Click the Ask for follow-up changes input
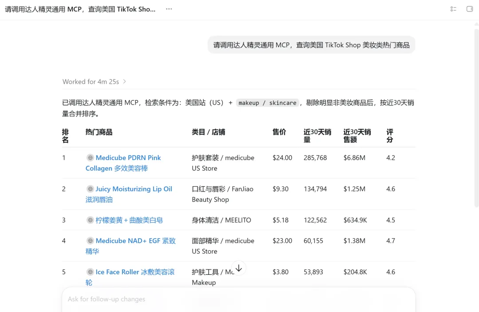Image resolution: width=479 pixels, height=312 pixels. click(x=239, y=299)
